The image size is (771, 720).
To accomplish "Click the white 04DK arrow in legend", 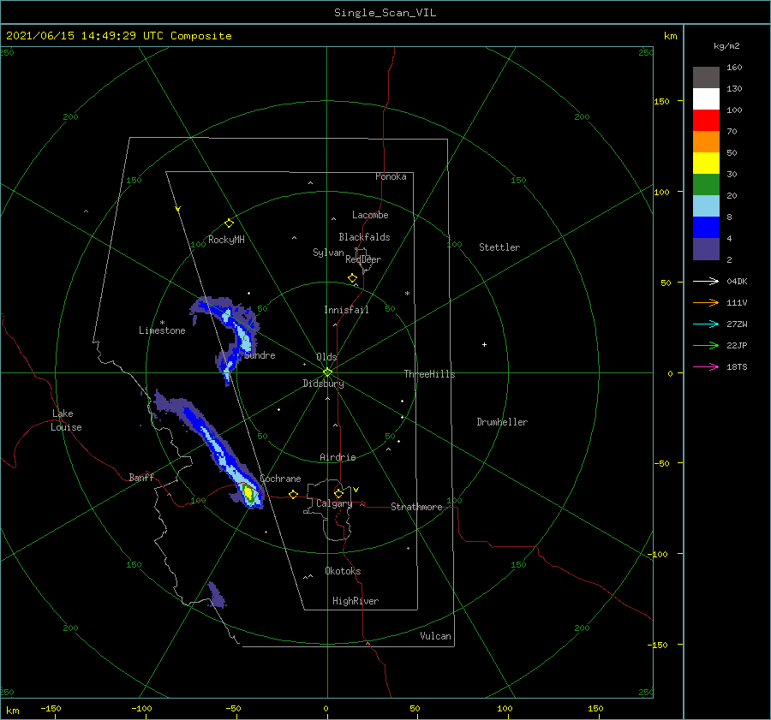I will click(x=706, y=281).
